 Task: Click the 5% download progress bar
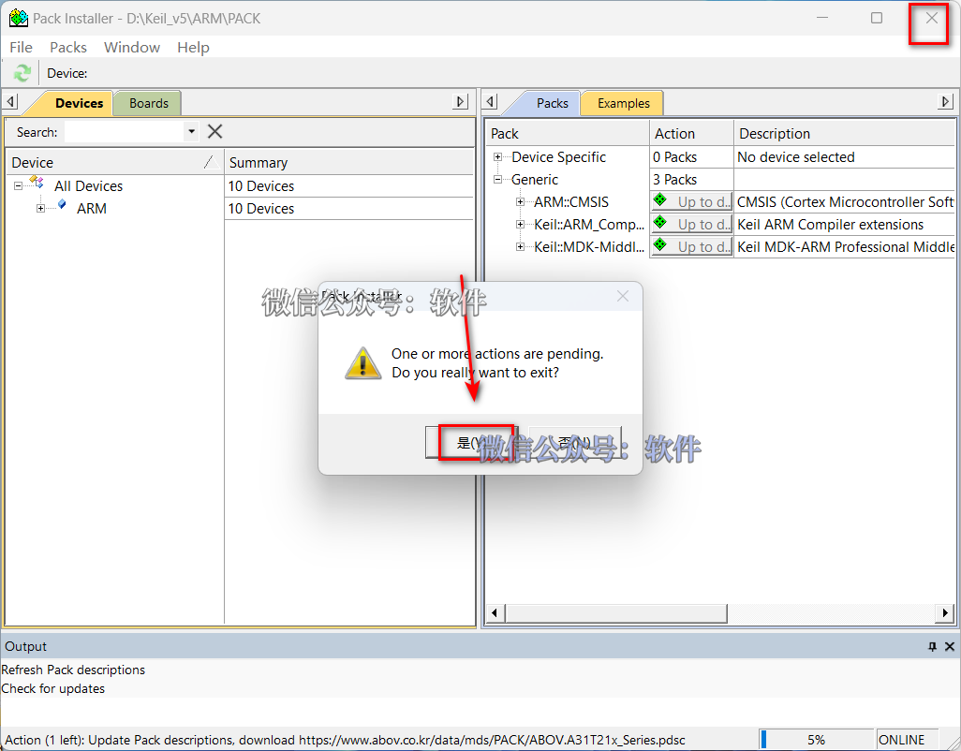(x=816, y=740)
